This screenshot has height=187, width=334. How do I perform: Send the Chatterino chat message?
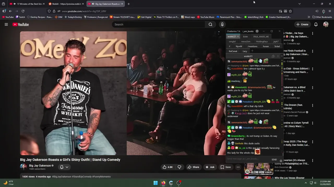(274, 160)
